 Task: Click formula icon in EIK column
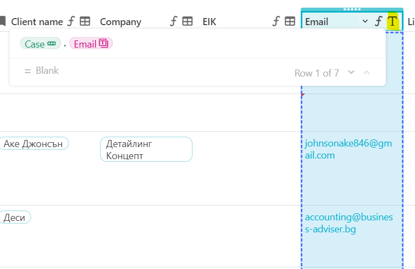point(276,21)
